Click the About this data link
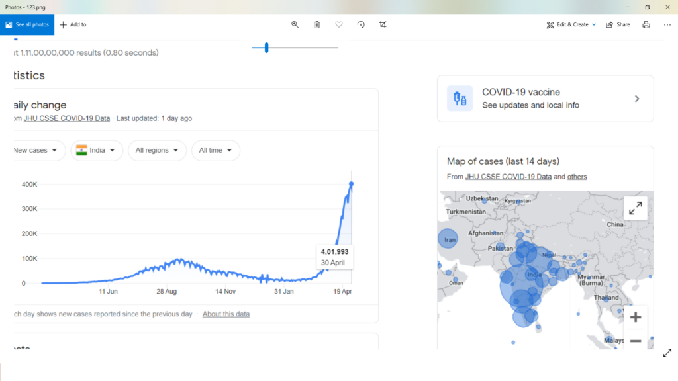 click(x=226, y=314)
